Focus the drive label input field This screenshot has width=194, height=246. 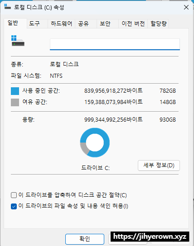[115, 44]
